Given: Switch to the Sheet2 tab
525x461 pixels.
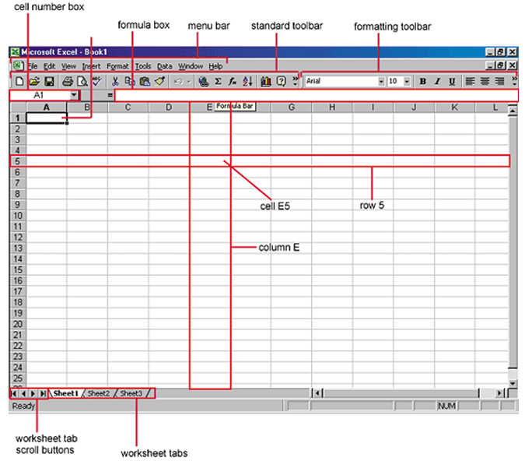Looking at the screenshot, I should (x=99, y=393).
